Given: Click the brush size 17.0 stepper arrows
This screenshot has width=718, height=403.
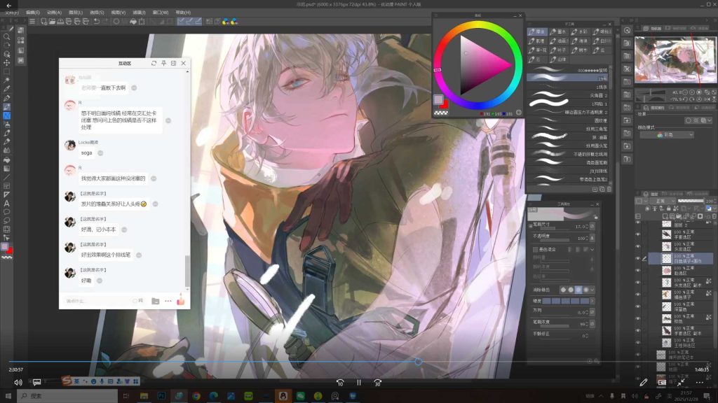Looking at the screenshot, I should [587, 226].
